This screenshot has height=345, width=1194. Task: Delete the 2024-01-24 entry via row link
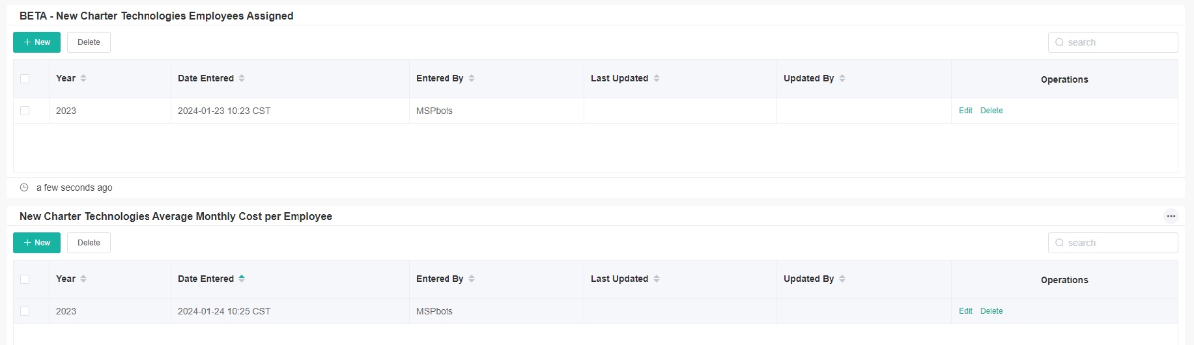991,311
